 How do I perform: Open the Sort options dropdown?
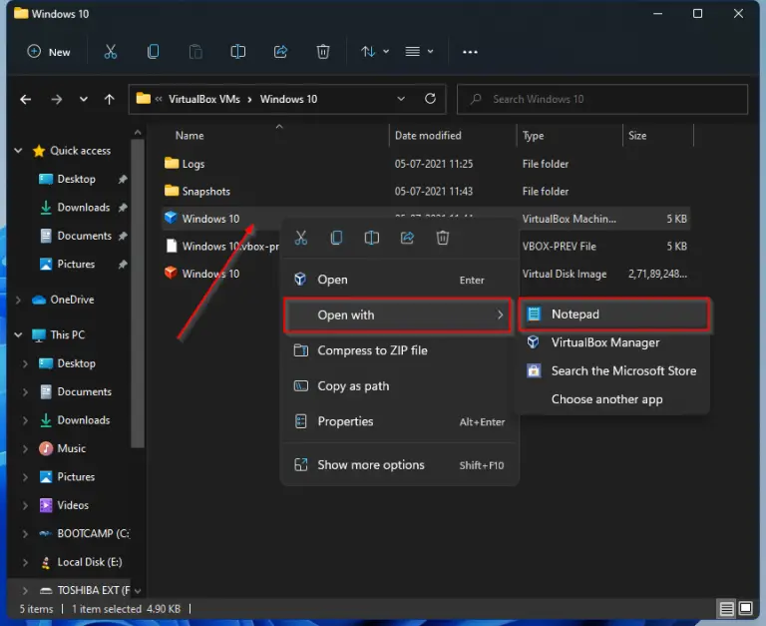pyautogui.click(x=375, y=52)
